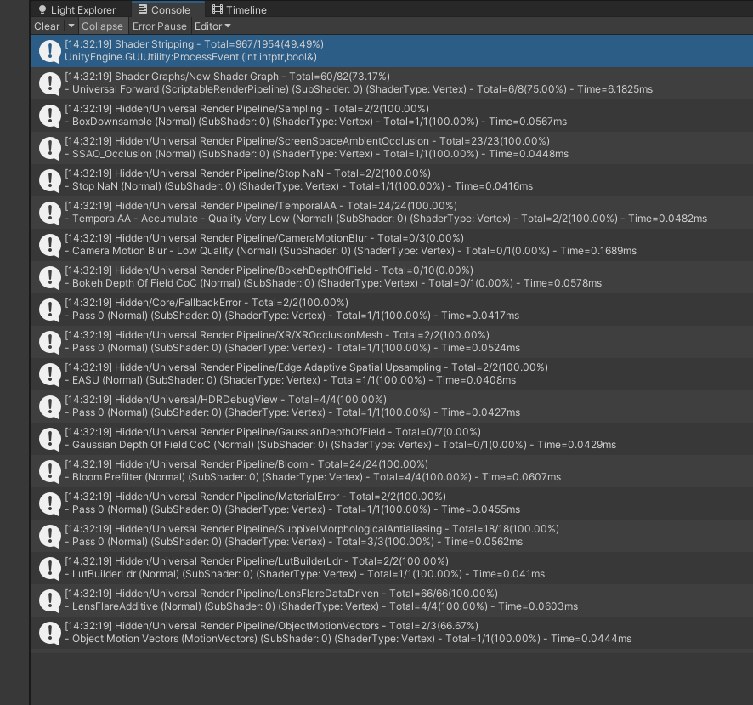753x705 pixels.
Task: Select the LensFlareDataDriven Total=66/66 message
Action: [392, 600]
